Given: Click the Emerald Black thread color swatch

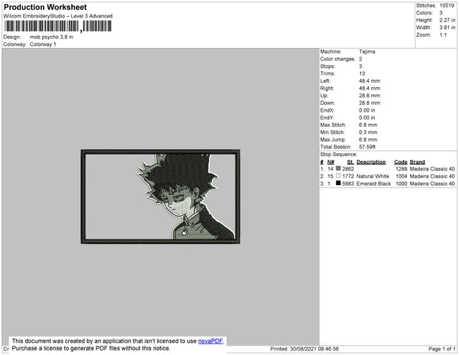Looking at the screenshot, I should click(338, 183).
